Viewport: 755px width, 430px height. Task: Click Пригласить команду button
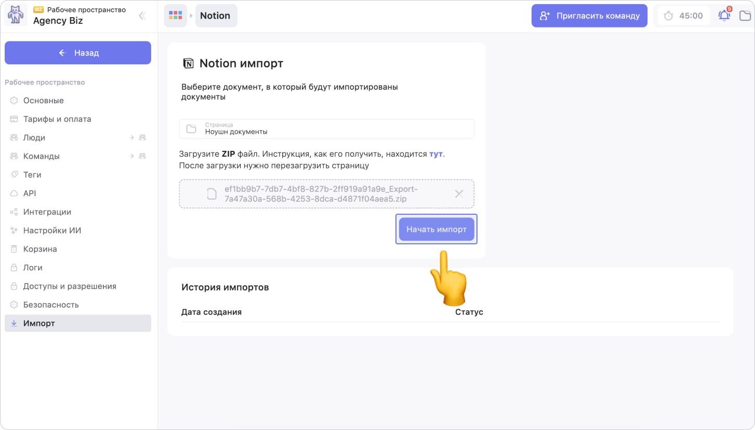click(x=589, y=16)
